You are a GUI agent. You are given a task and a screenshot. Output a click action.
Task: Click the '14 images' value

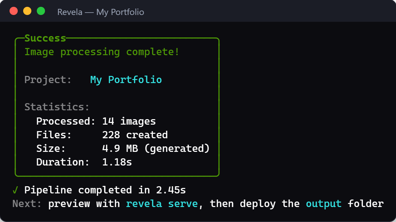(129, 122)
